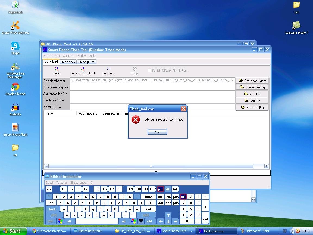This screenshot has height=235, width=313.
Task: Click the context menu key on on-screen keyboard
Action: pos(141,221)
